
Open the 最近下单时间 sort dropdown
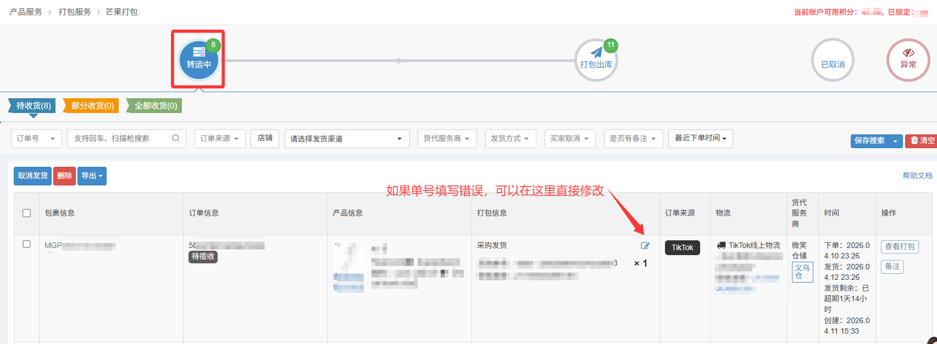point(700,138)
